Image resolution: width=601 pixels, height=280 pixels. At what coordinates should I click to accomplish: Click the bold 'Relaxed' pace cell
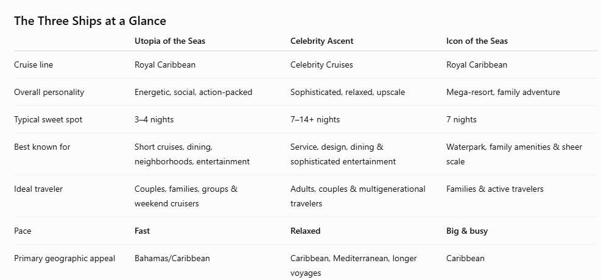306,231
